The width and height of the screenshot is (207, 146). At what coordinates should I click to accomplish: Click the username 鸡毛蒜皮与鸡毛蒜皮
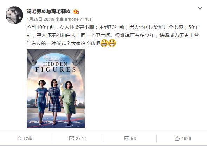coord(49,12)
